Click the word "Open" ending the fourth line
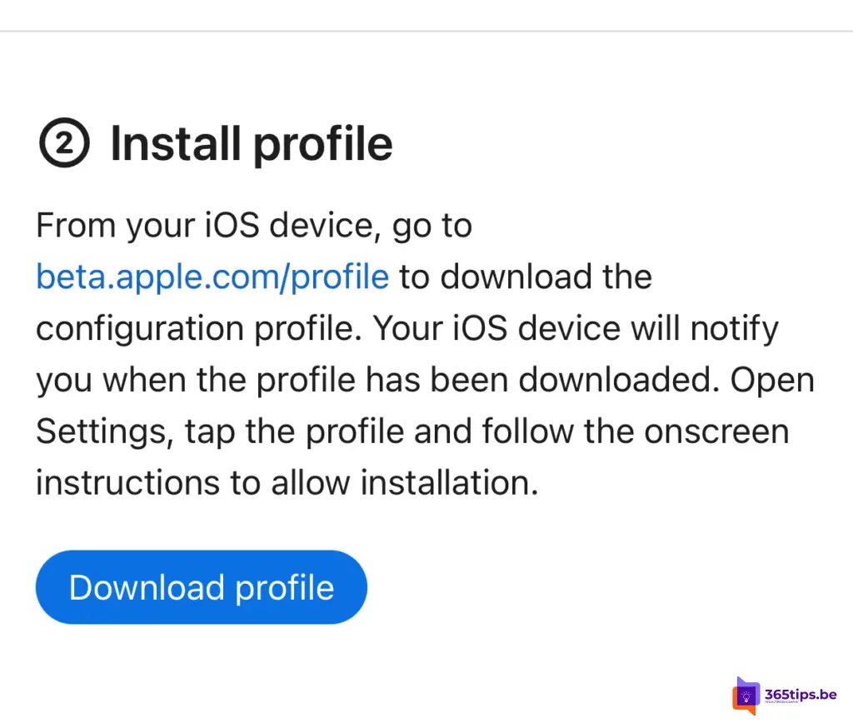 tap(772, 380)
